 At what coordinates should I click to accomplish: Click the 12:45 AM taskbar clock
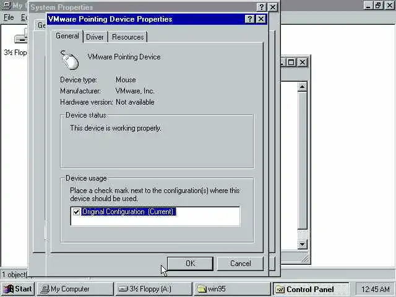pyautogui.click(x=376, y=289)
